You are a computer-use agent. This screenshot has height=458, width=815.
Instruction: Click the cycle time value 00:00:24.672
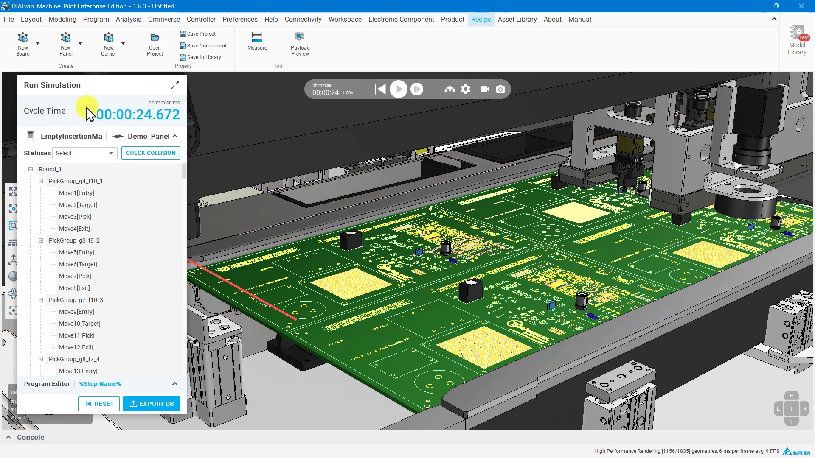click(x=138, y=114)
